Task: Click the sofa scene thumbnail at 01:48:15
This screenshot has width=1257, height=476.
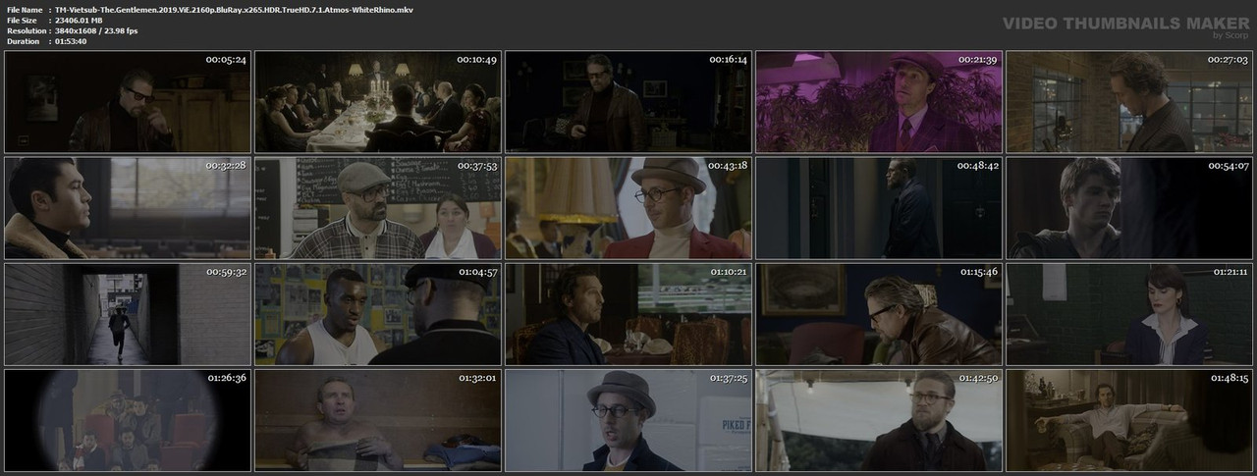Action: (x=1129, y=420)
